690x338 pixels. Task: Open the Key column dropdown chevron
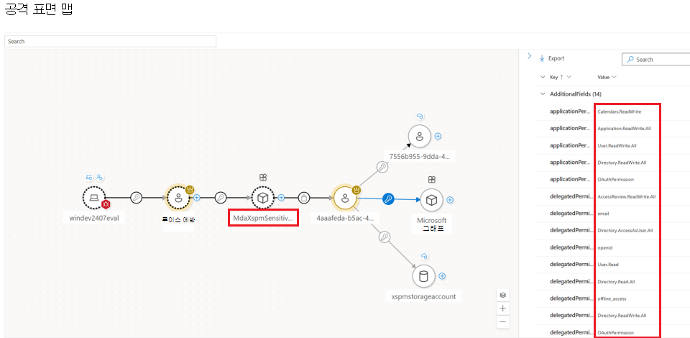tap(569, 77)
